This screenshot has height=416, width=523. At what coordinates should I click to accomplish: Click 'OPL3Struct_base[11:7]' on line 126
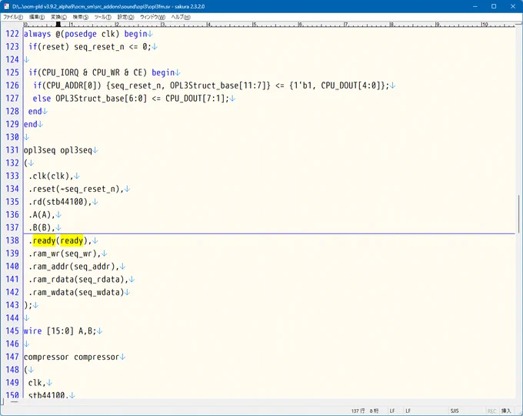[x=220, y=86]
